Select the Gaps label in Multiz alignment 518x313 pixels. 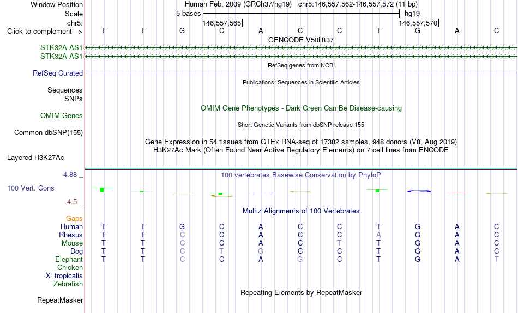[74, 218]
